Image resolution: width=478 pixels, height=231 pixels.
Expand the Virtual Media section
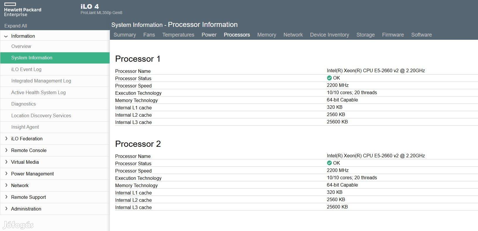click(6, 162)
